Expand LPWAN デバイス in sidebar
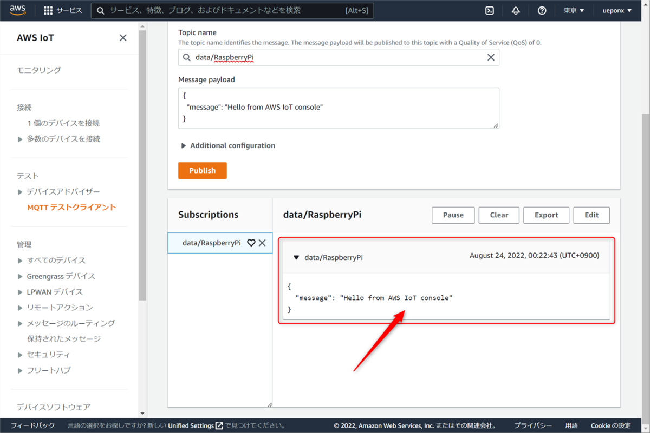The image size is (650, 433). [20, 292]
